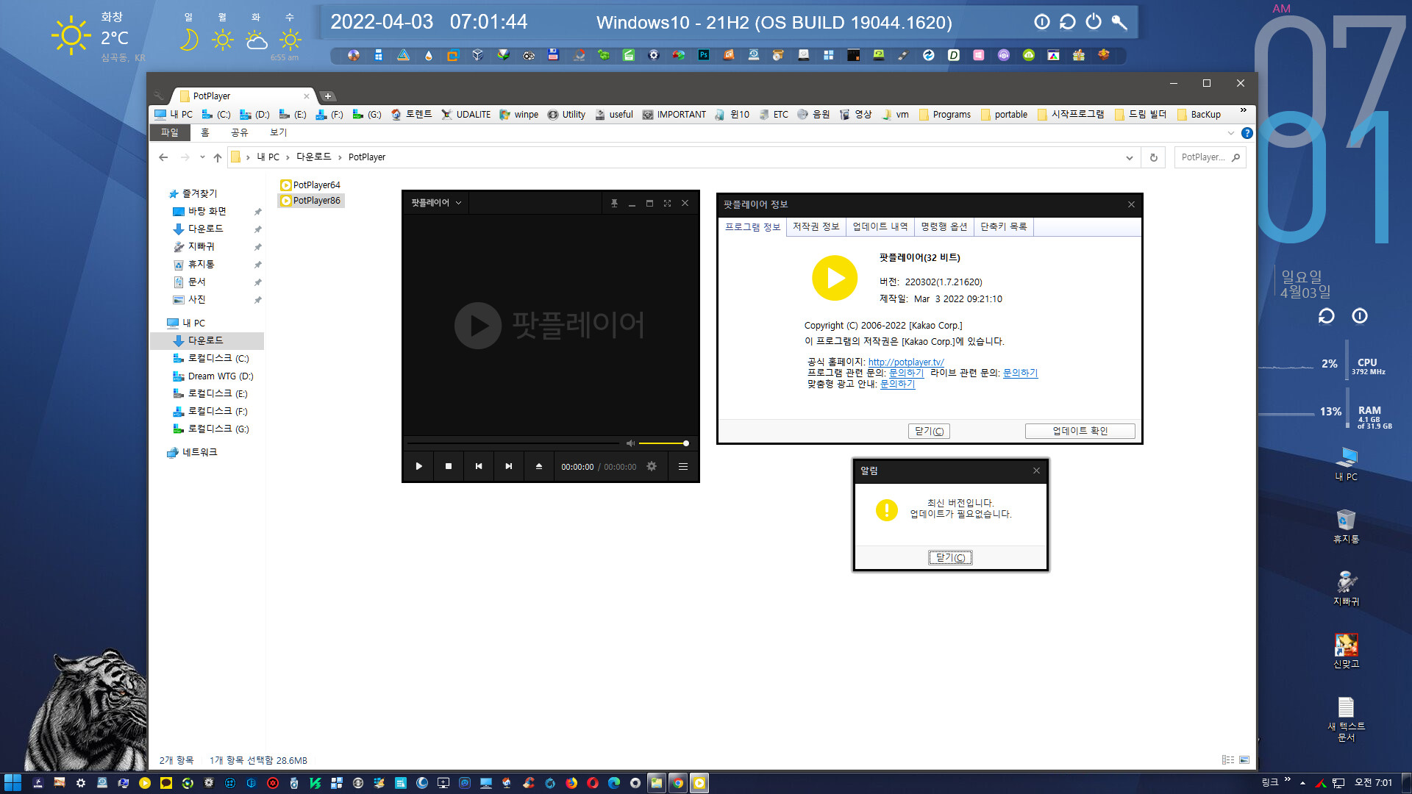Click the eject/open file button

(539, 466)
